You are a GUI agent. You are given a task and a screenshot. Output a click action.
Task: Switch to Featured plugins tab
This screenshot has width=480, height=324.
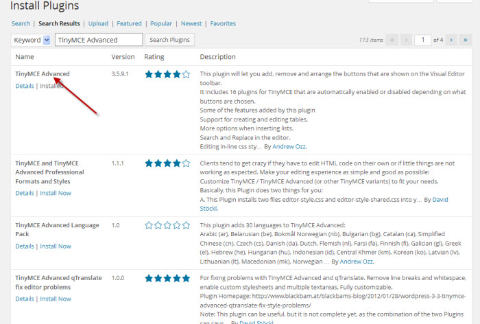129,23
